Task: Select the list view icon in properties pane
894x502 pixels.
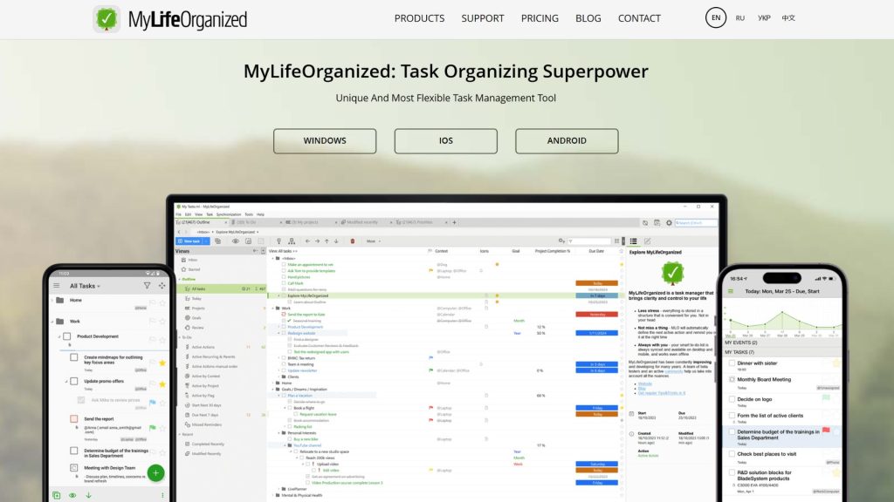Action: 634,241
